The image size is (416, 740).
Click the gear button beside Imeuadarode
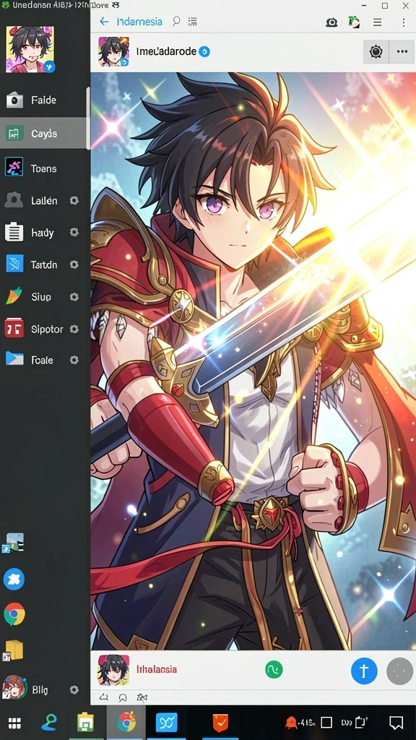tap(376, 51)
